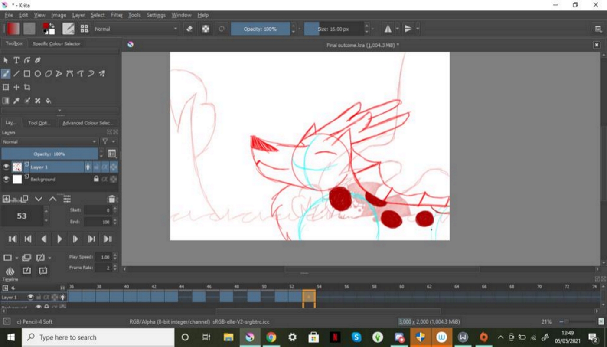Select the Rectangle shape tool
The height and width of the screenshot is (347, 607).
click(x=27, y=74)
